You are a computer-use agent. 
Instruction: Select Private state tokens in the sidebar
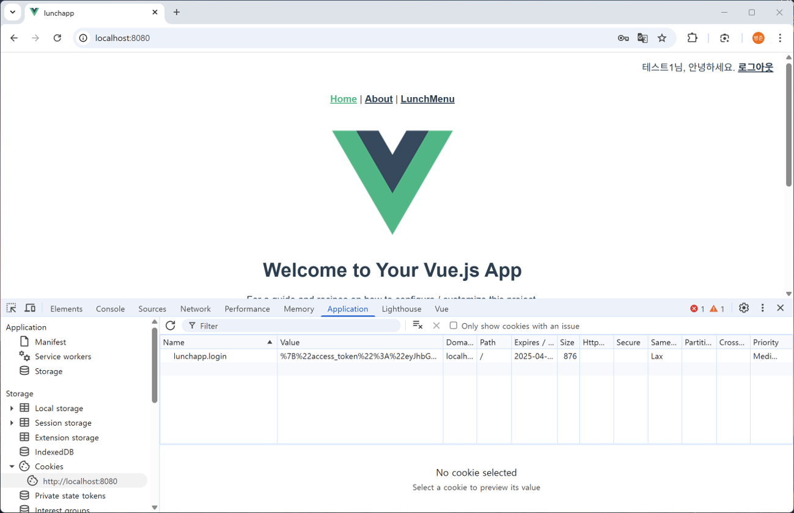click(70, 496)
